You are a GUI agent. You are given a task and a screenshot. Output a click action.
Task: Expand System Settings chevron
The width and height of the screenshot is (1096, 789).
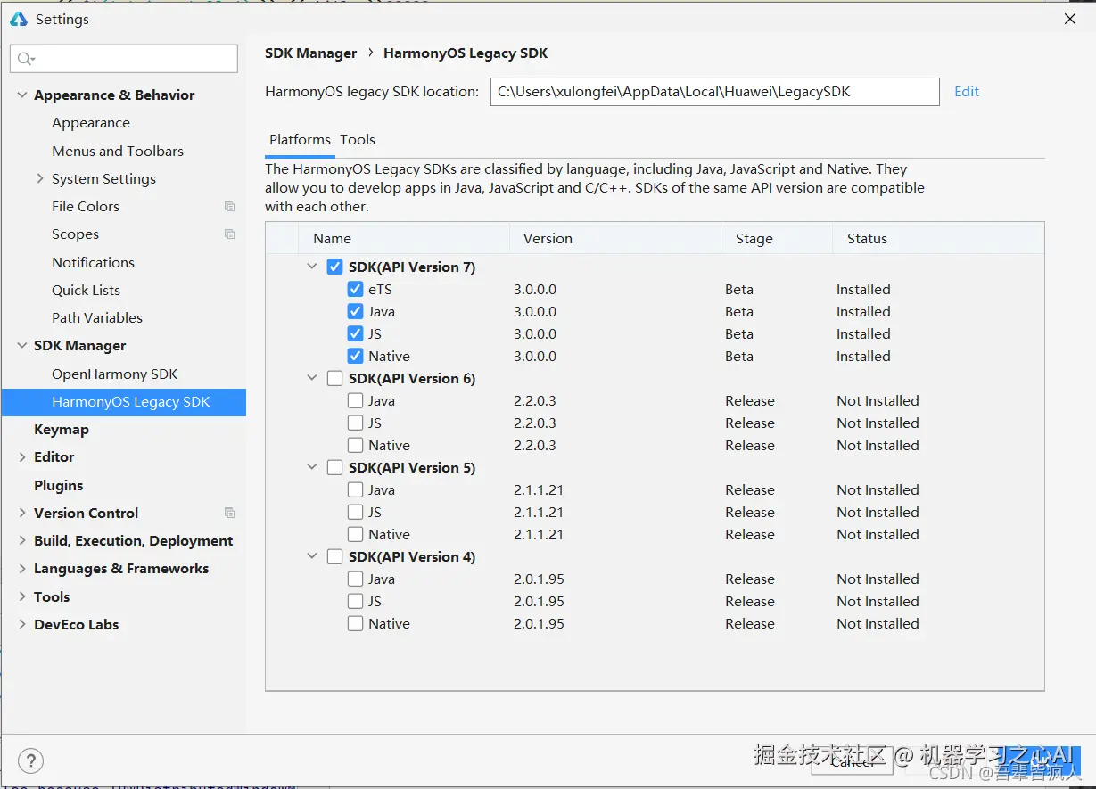(x=40, y=178)
